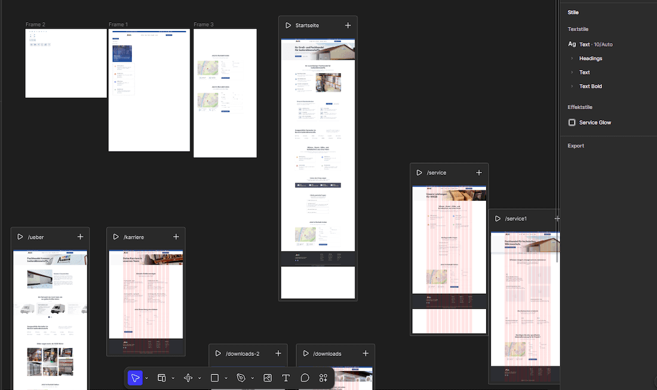The image size is (657, 390).
Task: Click the plus icon on /ueber frame
Action: pos(80,237)
